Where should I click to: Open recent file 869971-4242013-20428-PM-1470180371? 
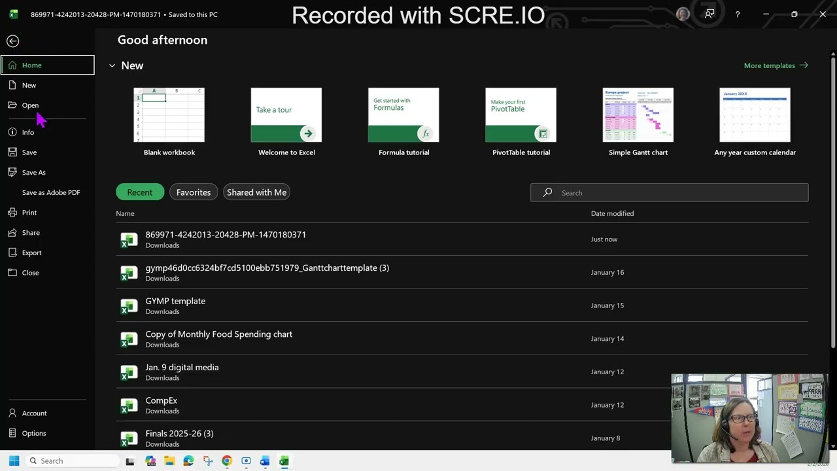[x=462, y=239]
